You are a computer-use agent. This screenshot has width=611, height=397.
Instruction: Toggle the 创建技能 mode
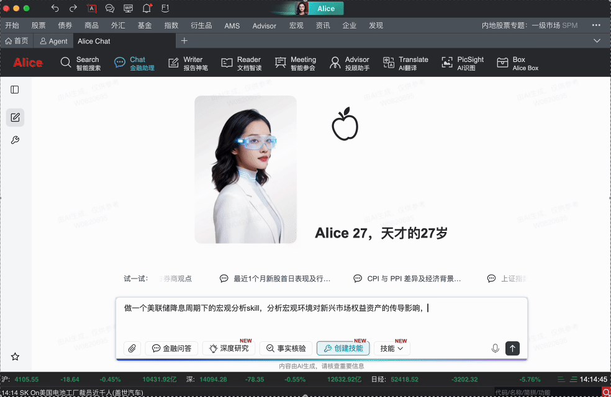(x=343, y=349)
